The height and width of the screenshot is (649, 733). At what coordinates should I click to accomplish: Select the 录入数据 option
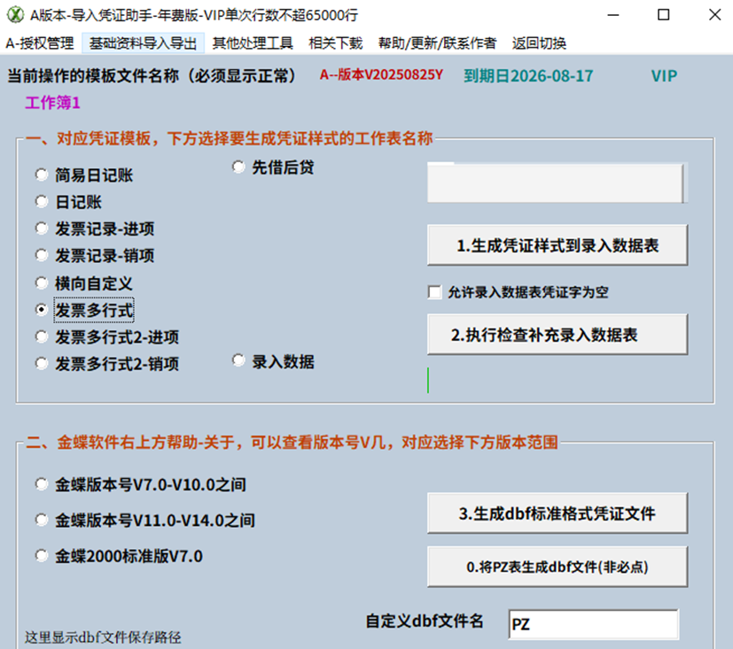click(238, 359)
